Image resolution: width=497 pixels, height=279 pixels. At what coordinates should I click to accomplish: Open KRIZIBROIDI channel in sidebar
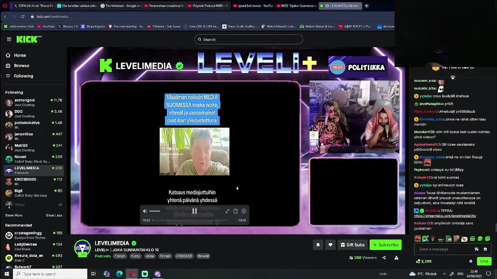(33, 181)
